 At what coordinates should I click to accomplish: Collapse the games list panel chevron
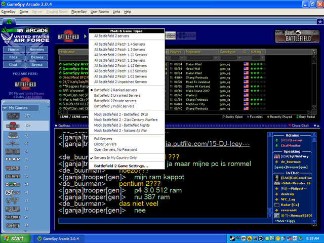coord(48,102)
